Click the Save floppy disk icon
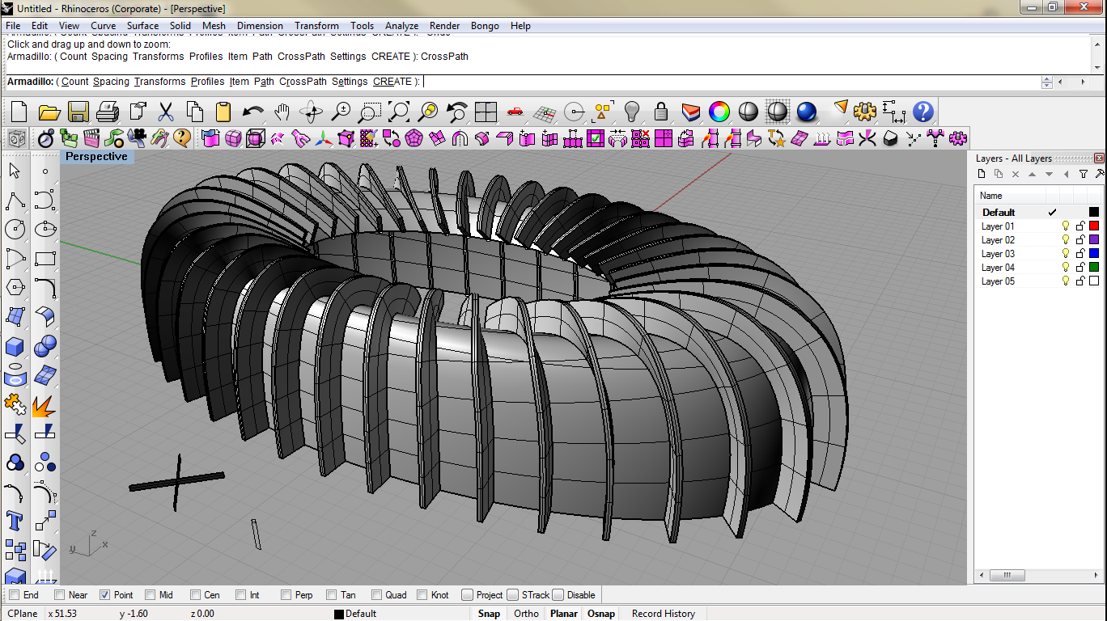The width and height of the screenshot is (1107, 621). (x=78, y=112)
